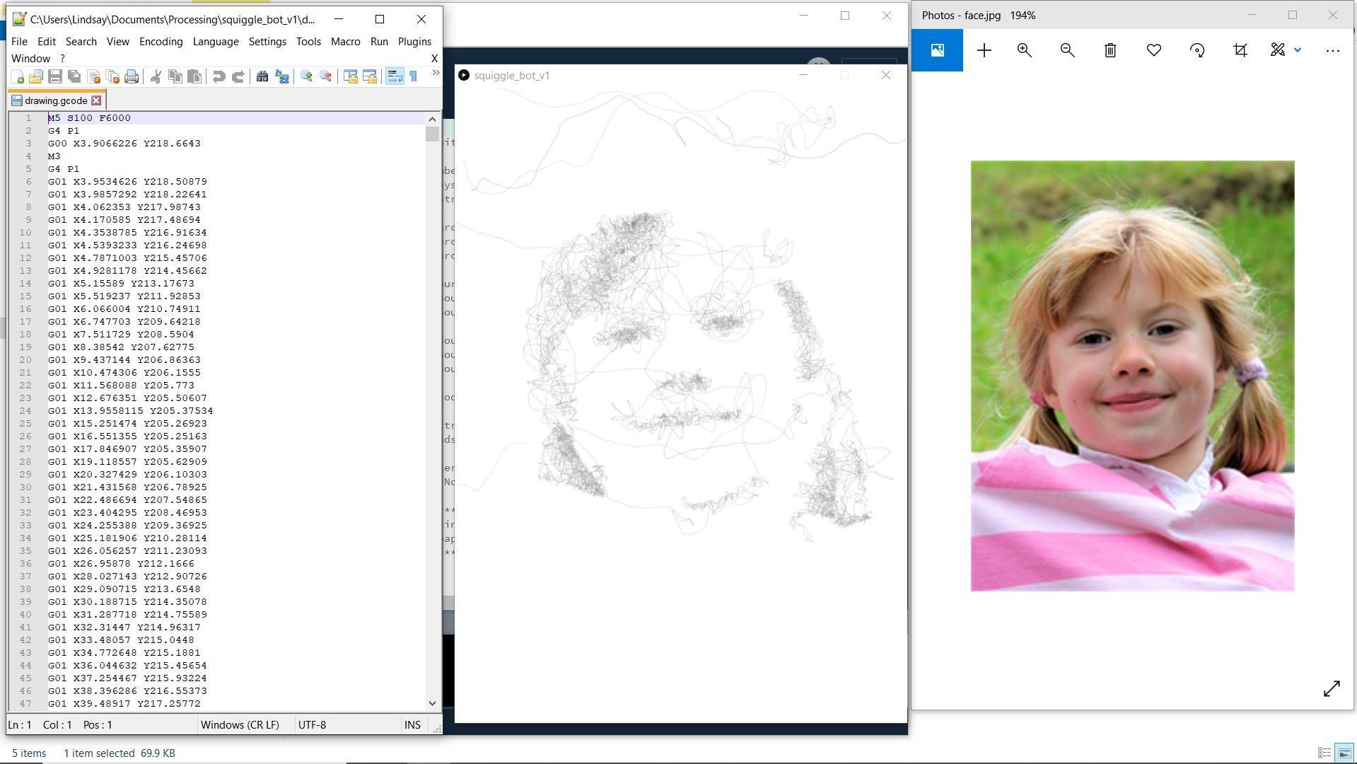Viewport: 1357px width, 764px height.
Task: Click the Replace toolbar icon
Action: [281, 76]
